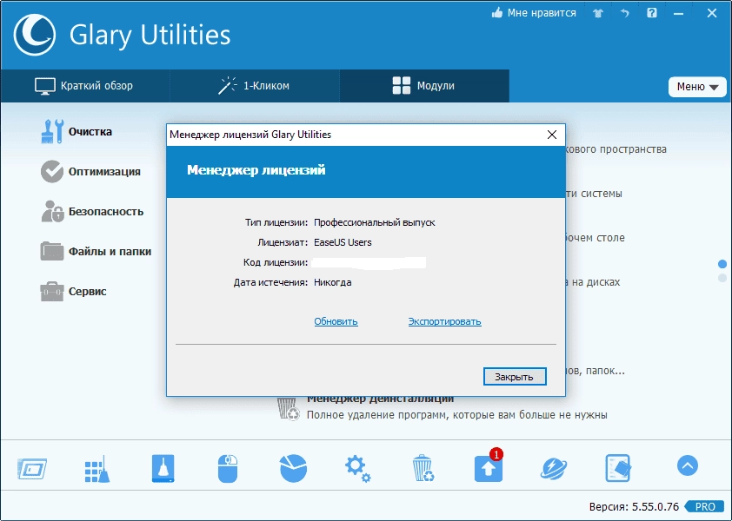Close the license manager dialog with X

click(x=552, y=135)
